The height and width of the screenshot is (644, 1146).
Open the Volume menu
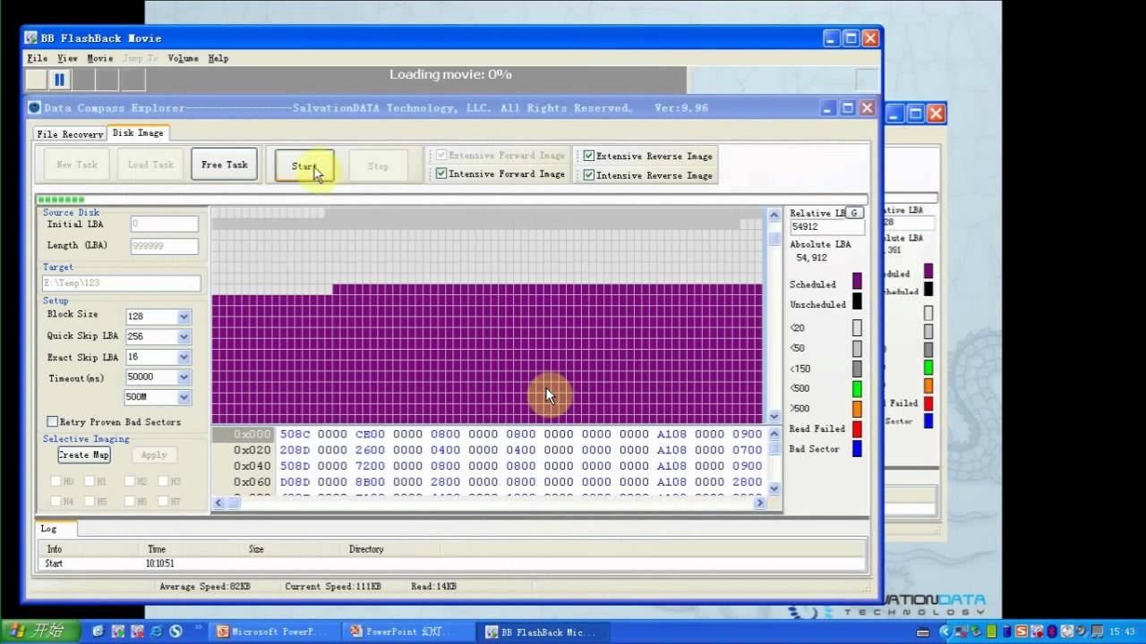pos(184,58)
